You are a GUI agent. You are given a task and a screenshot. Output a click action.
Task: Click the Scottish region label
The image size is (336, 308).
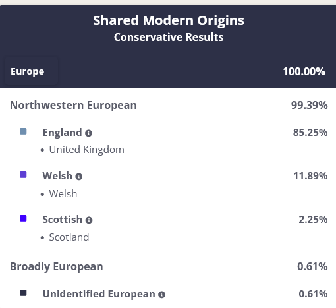coord(63,220)
